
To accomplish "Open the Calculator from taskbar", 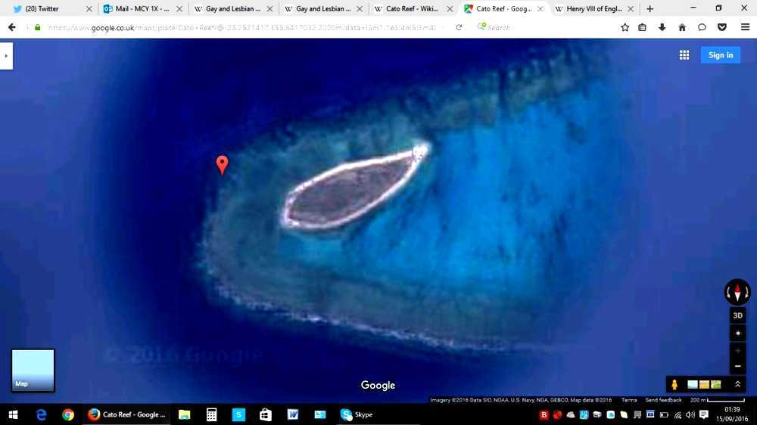I will (211, 414).
